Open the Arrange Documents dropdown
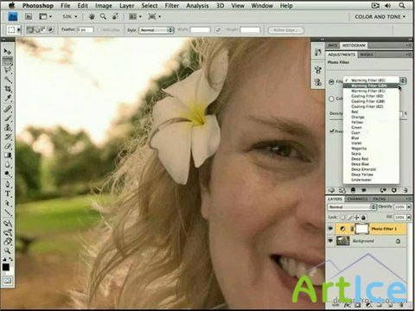 tap(135, 16)
